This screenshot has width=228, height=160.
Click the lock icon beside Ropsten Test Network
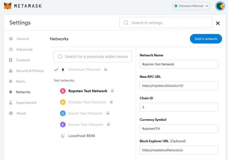point(112,91)
